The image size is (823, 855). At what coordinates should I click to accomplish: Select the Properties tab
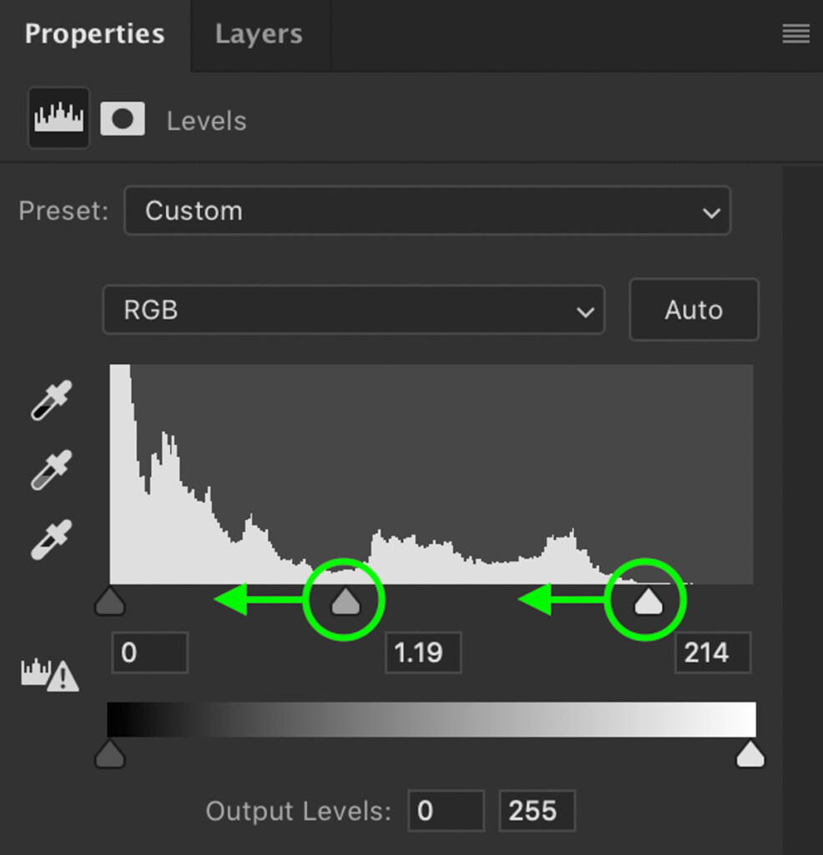tap(95, 33)
